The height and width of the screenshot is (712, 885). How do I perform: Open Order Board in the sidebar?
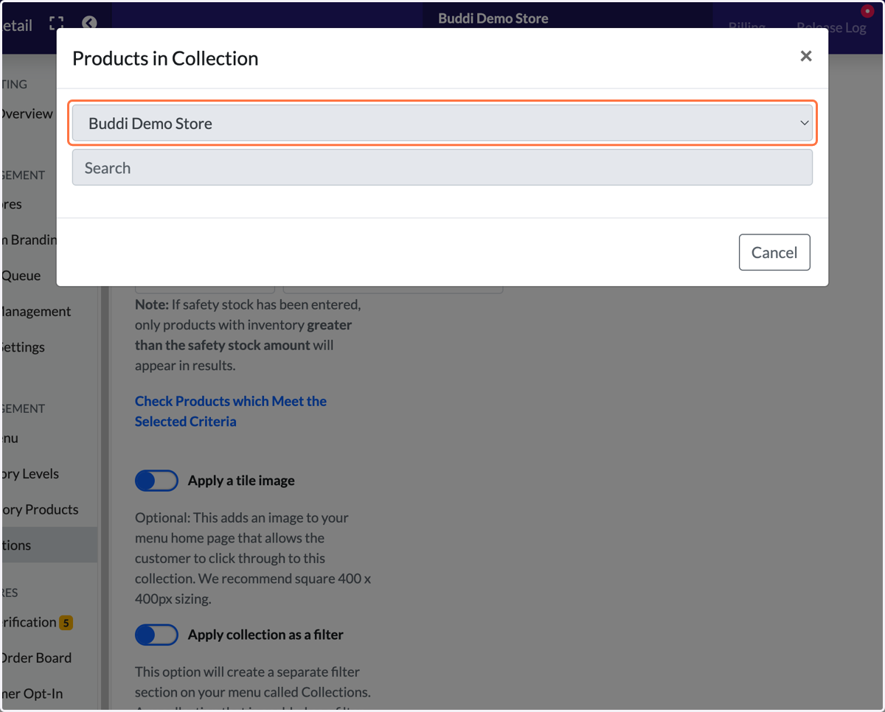(x=36, y=657)
